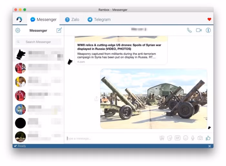Screen dimensions: 226x166
Task: Send a thumbs-up like
Action: point(208,138)
